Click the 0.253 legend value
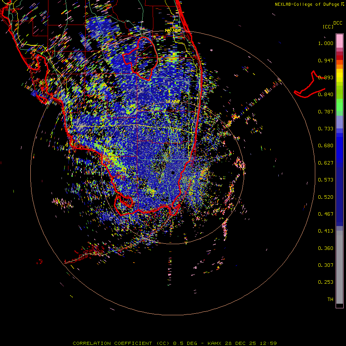The image size is (346, 346). coord(326,282)
